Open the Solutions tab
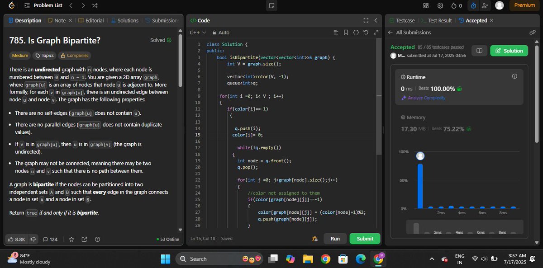 [124, 20]
